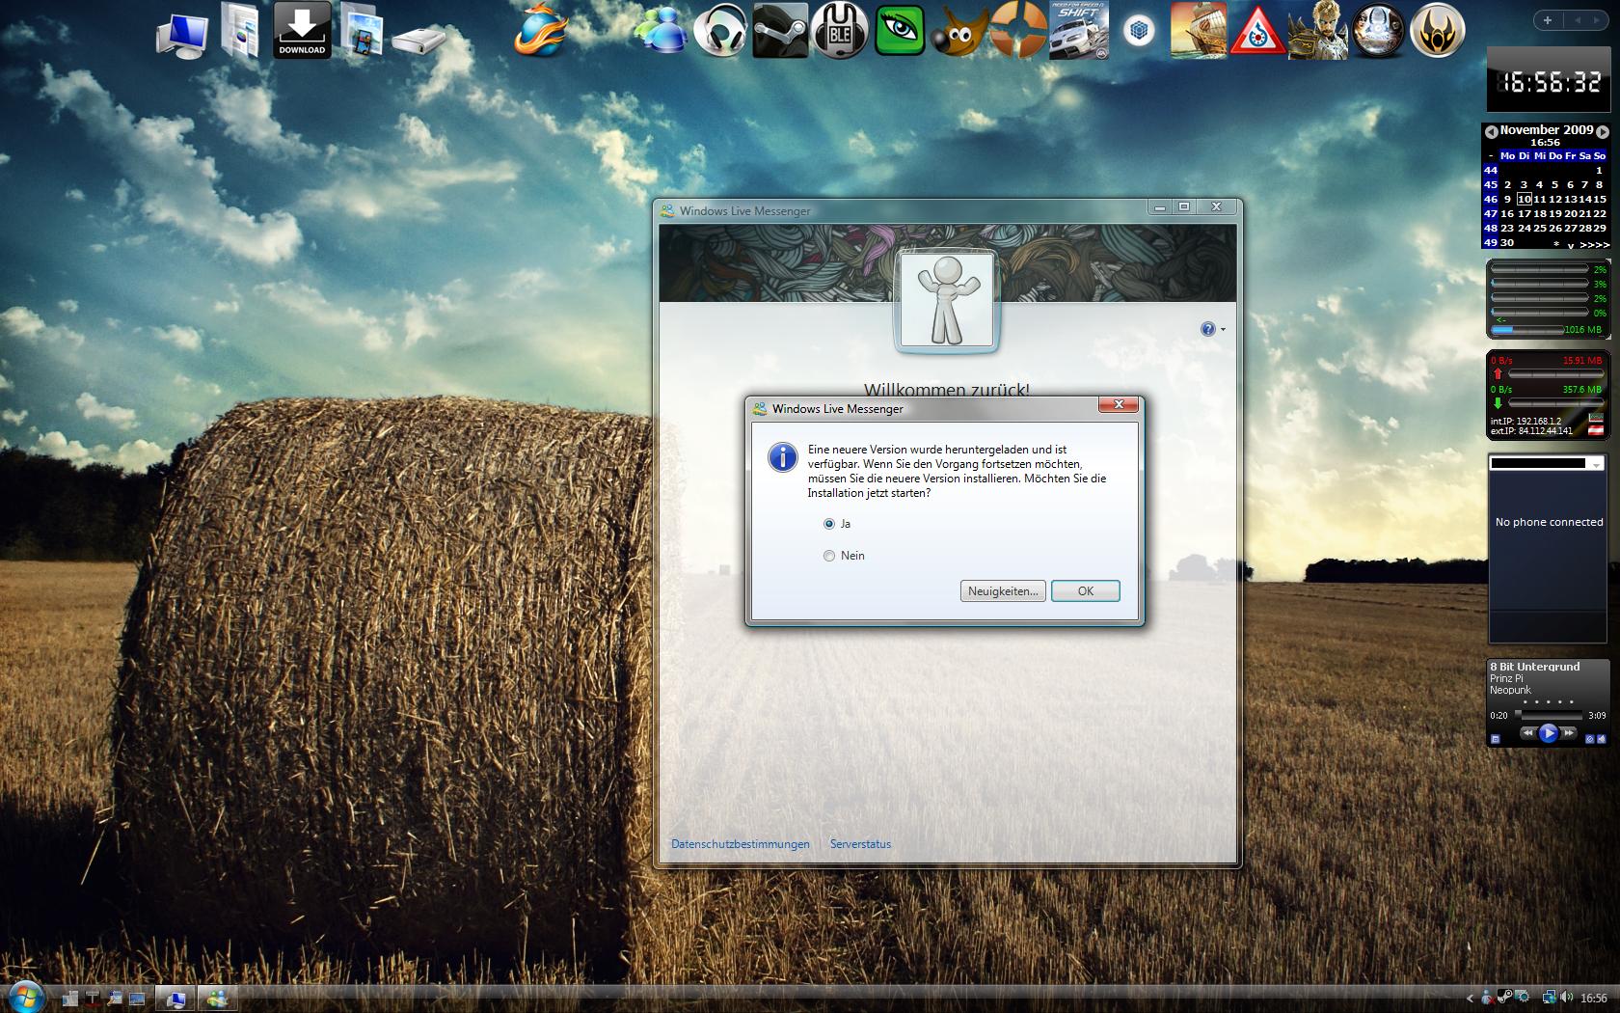Click the Steam tray icon
The image size is (1620, 1013).
(1504, 998)
